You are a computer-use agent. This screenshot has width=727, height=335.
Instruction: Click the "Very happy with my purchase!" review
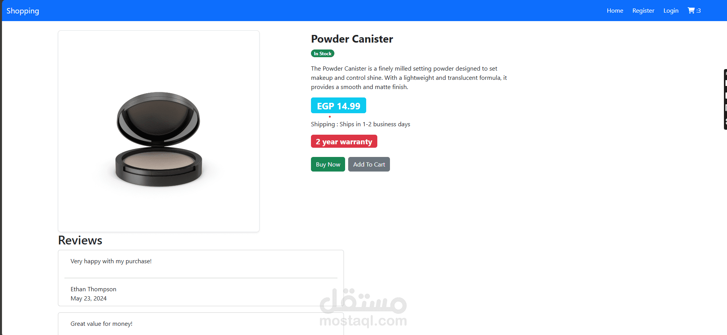pos(111,261)
